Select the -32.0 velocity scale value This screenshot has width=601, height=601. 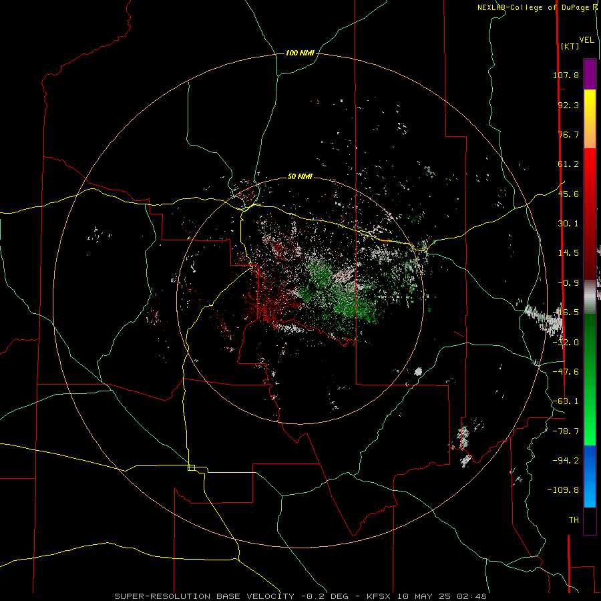[566, 343]
